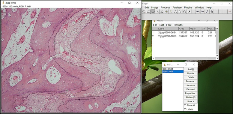Open ImageJ Plugins menu
Screen dimensions: 233x114
[x=188, y=7]
